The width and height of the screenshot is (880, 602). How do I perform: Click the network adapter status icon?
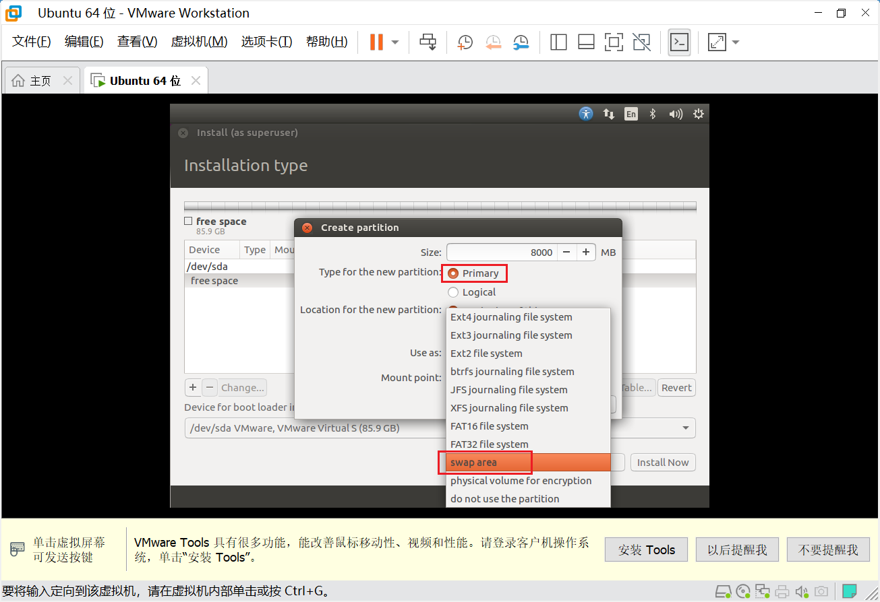(763, 592)
